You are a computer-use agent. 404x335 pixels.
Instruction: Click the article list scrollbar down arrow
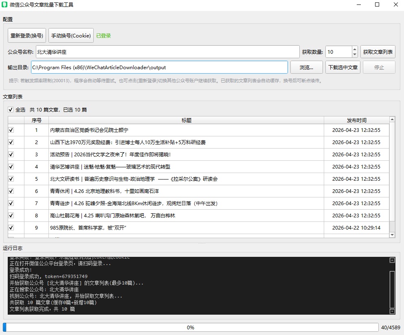pyautogui.click(x=392, y=235)
